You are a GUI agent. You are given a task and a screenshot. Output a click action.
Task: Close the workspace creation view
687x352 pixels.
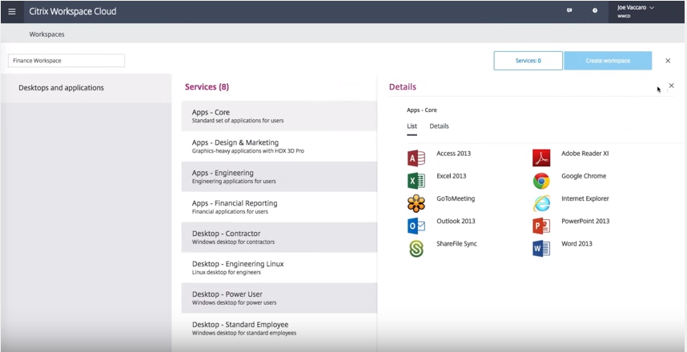tap(668, 61)
